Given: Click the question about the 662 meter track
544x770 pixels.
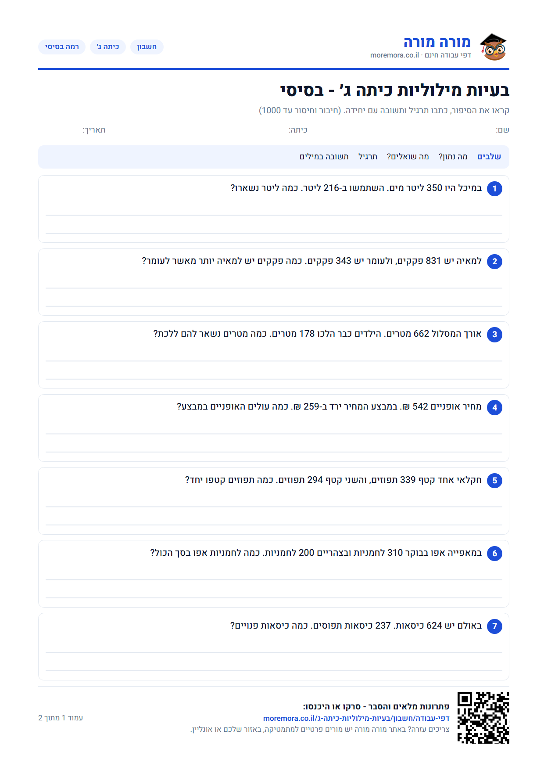Looking at the screenshot, I should 318,334.
